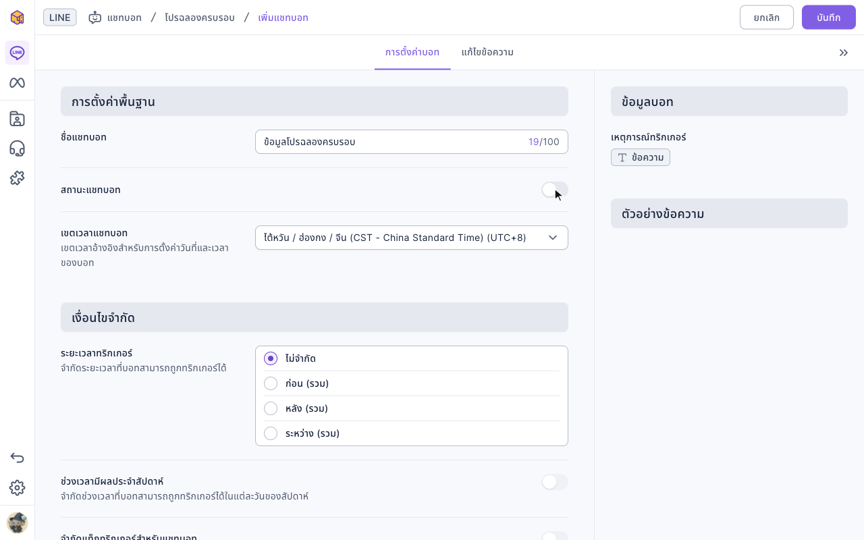
Task: Select the ระหว่าง (รวม) radio option
Action: coord(271,433)
